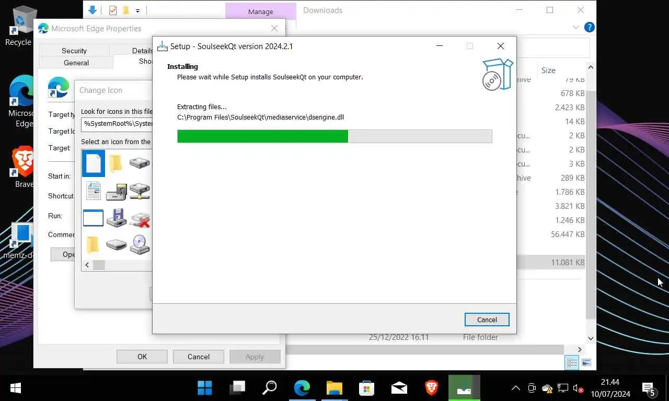Select the memz desktop shortcut
Screen dimensions: 669x401
pyautogui.click(x=21, y=241)
